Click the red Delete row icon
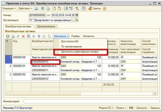 pyautogui.click(x=23, y=36)
